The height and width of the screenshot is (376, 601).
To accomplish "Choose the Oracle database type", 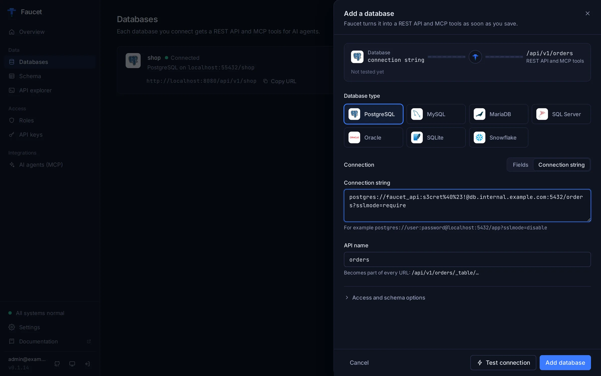I will [x=373, y=137].
